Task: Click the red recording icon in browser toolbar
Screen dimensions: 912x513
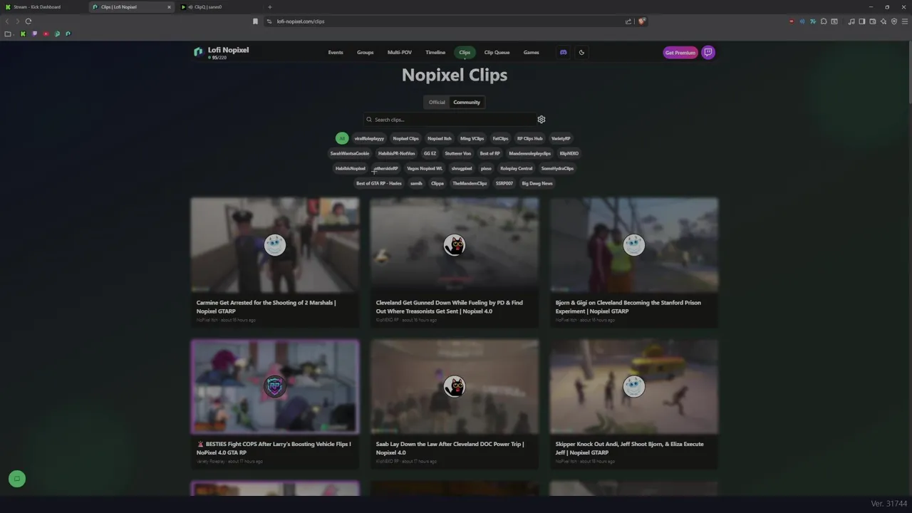Action: 791,21
